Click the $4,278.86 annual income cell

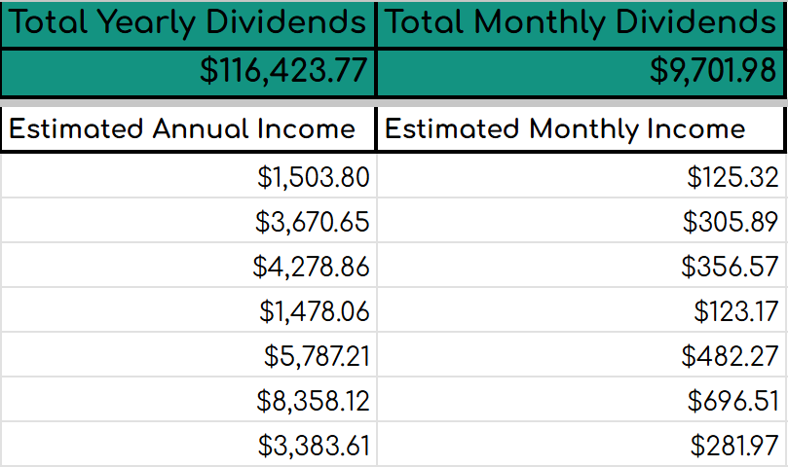pos(188,266)
